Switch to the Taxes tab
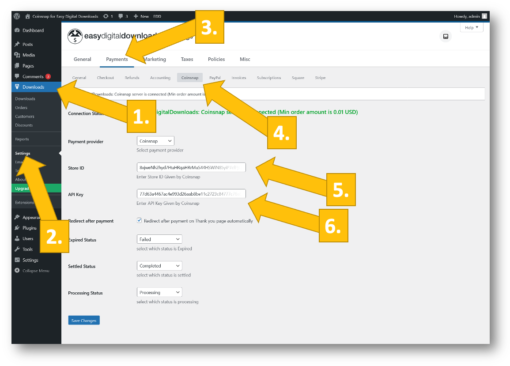The image size is (510, 366). point(187,59)
